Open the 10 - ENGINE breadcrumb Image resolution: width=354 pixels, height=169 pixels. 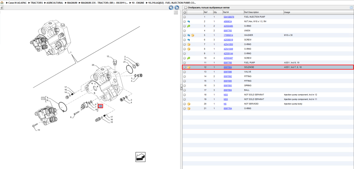tap(138, 3)
